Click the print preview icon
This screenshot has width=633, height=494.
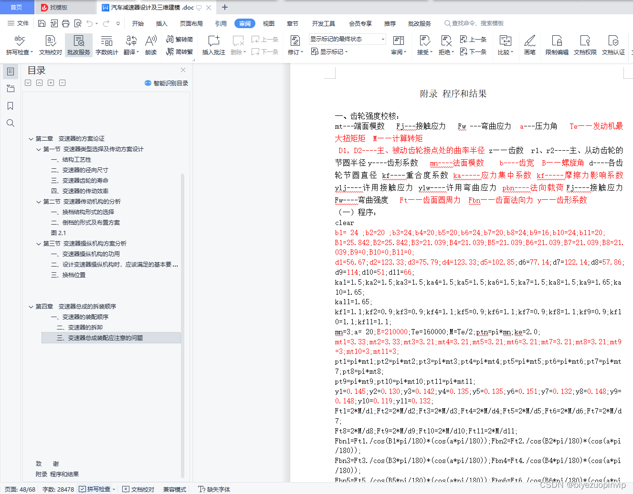pos(77,23)
